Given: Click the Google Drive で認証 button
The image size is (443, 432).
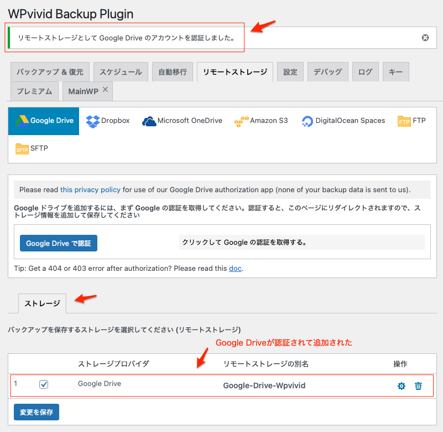Looking at the screenshot, I should pyautogui.click(x=58, y=243).
